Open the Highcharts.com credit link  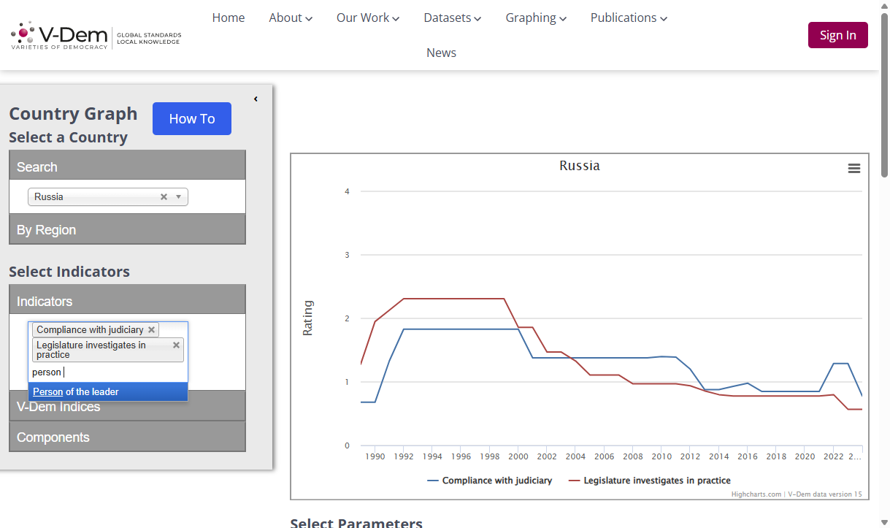[x=756, y=494]
